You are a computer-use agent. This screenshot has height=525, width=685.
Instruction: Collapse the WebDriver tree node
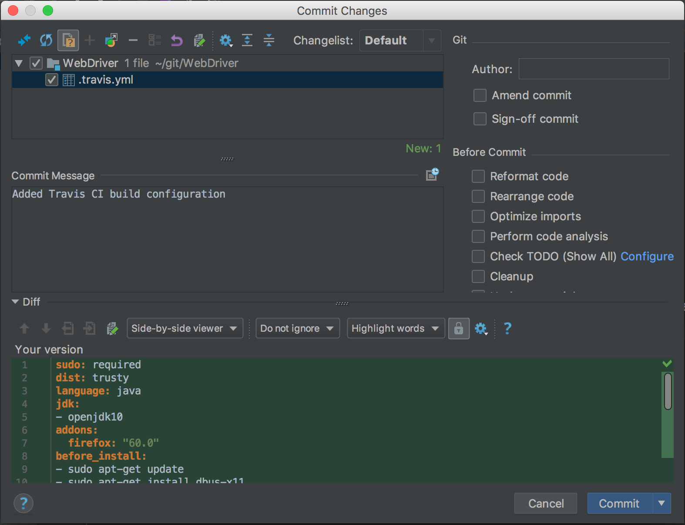tap(19, 64)
